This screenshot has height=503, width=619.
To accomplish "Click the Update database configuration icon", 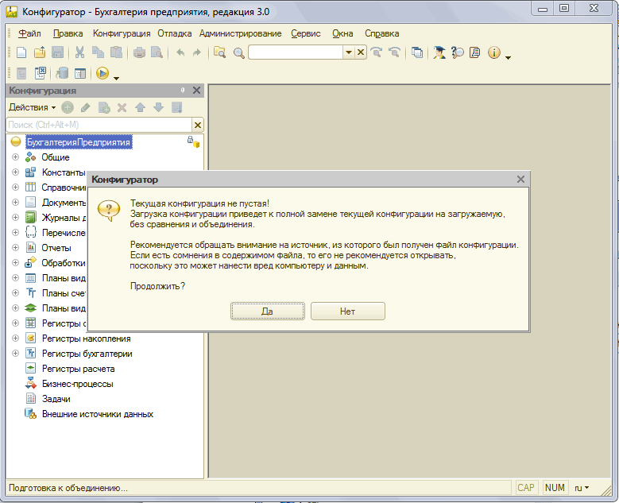I will (62, 73).
